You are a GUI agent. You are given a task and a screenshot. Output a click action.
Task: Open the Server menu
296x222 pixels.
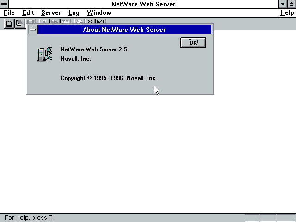51,13
